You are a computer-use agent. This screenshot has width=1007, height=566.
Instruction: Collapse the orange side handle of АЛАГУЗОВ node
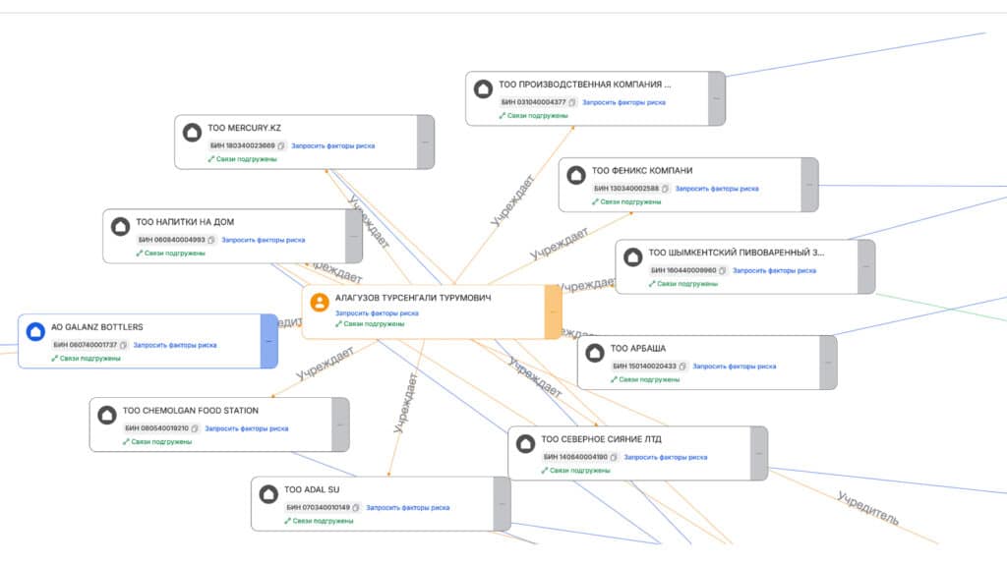coord(553,311)
